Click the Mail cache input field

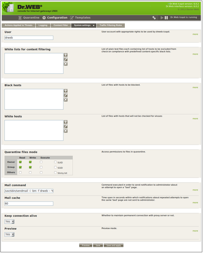pyautogui.click(x=29, y=204)
